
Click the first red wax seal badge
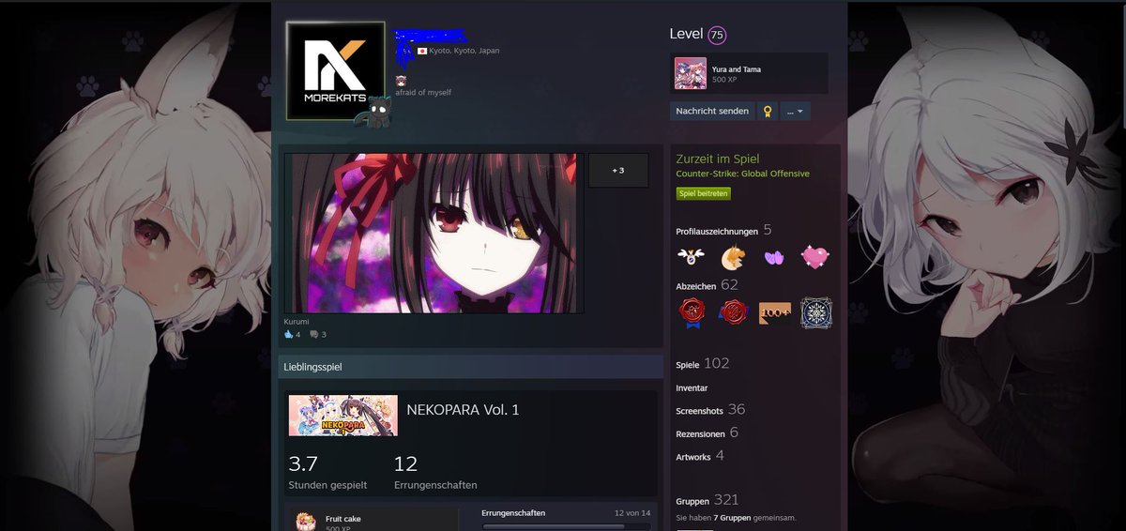point(692,312)
